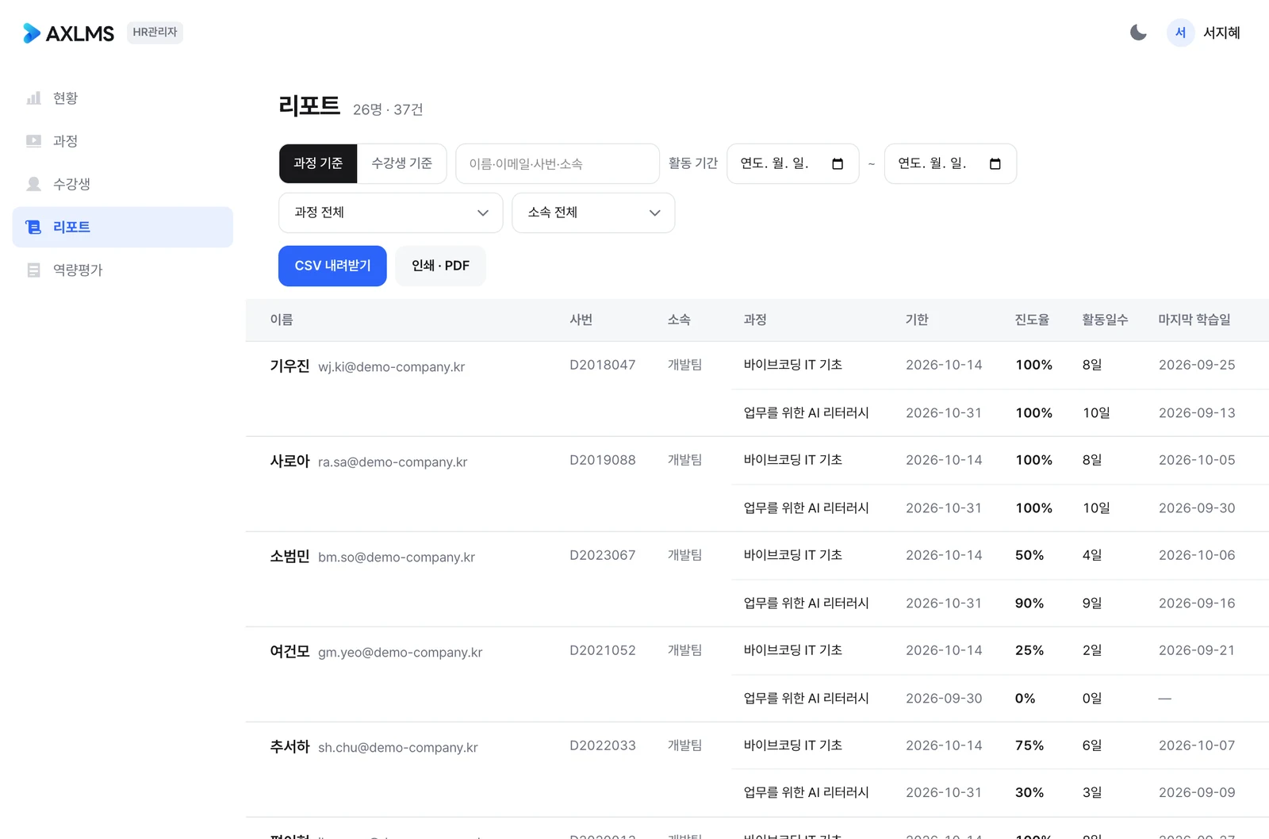The image size is (1269, 839).
Task: Click the end date 연도. 월. 일. field
Action: 950,163
